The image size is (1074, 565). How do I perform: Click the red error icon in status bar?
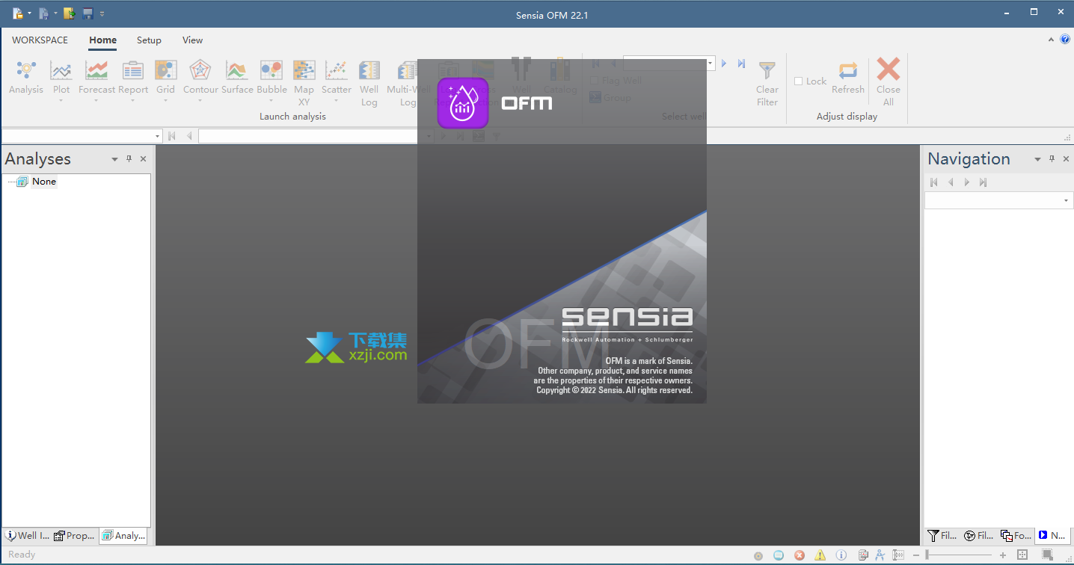(x=800, y=555)
